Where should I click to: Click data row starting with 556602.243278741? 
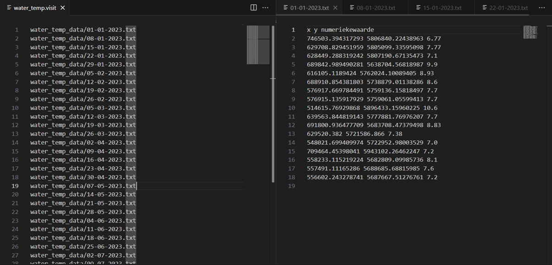[372, 177]
